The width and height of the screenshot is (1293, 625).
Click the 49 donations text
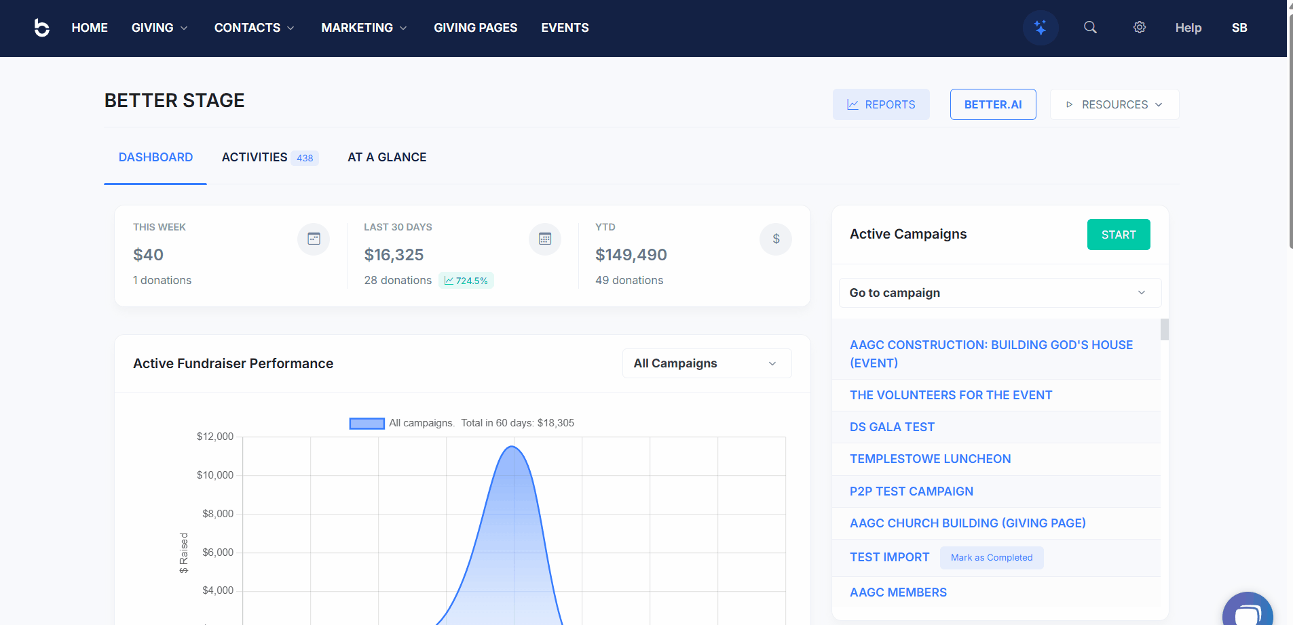click(629, 281)
